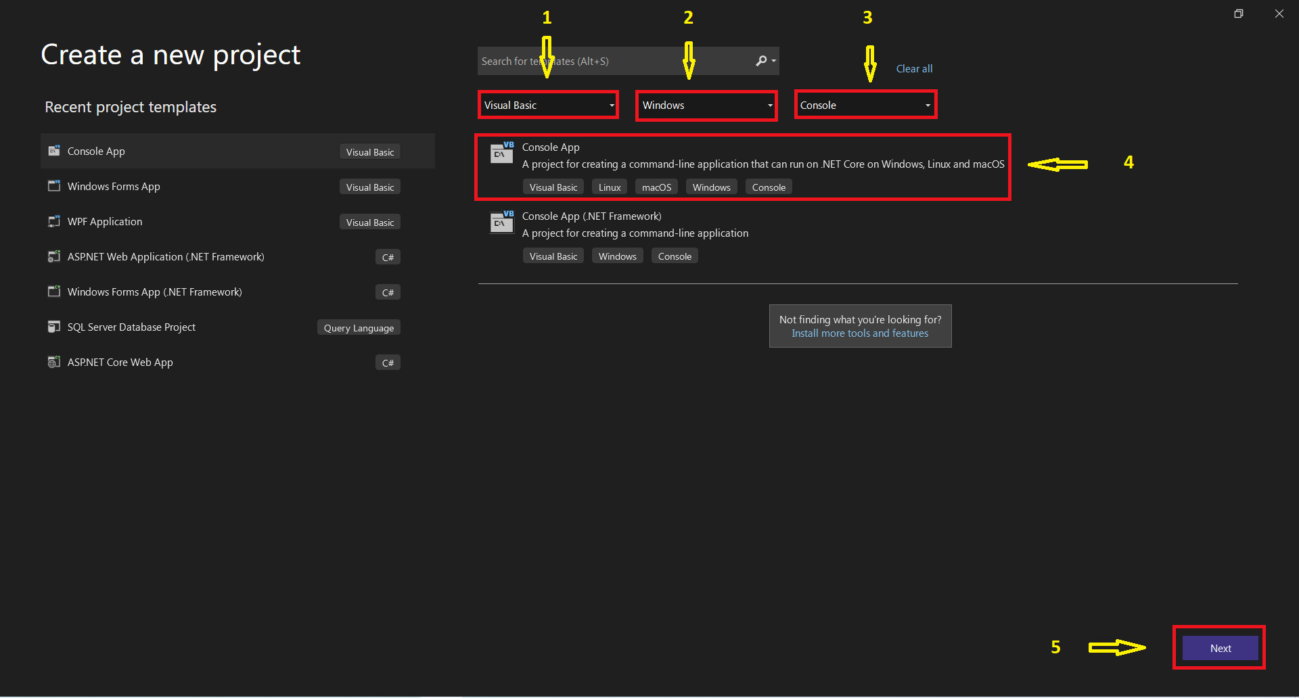The image size is (1299, 698).
Task: Click the Console App icon in Recent templates
Action: (x=54, y=151)
